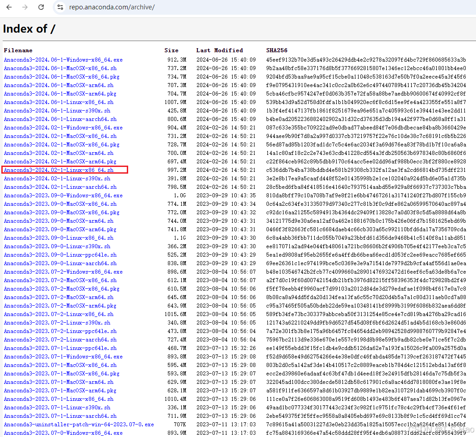Select the size value 997.2M

(x=177, y=170)
